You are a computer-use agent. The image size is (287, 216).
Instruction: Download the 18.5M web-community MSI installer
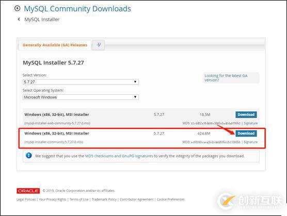246,114
